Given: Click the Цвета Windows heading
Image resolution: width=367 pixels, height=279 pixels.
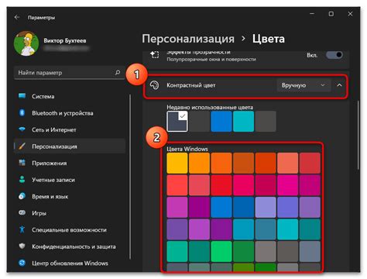Looking at the screenshot, I should 187,149.
